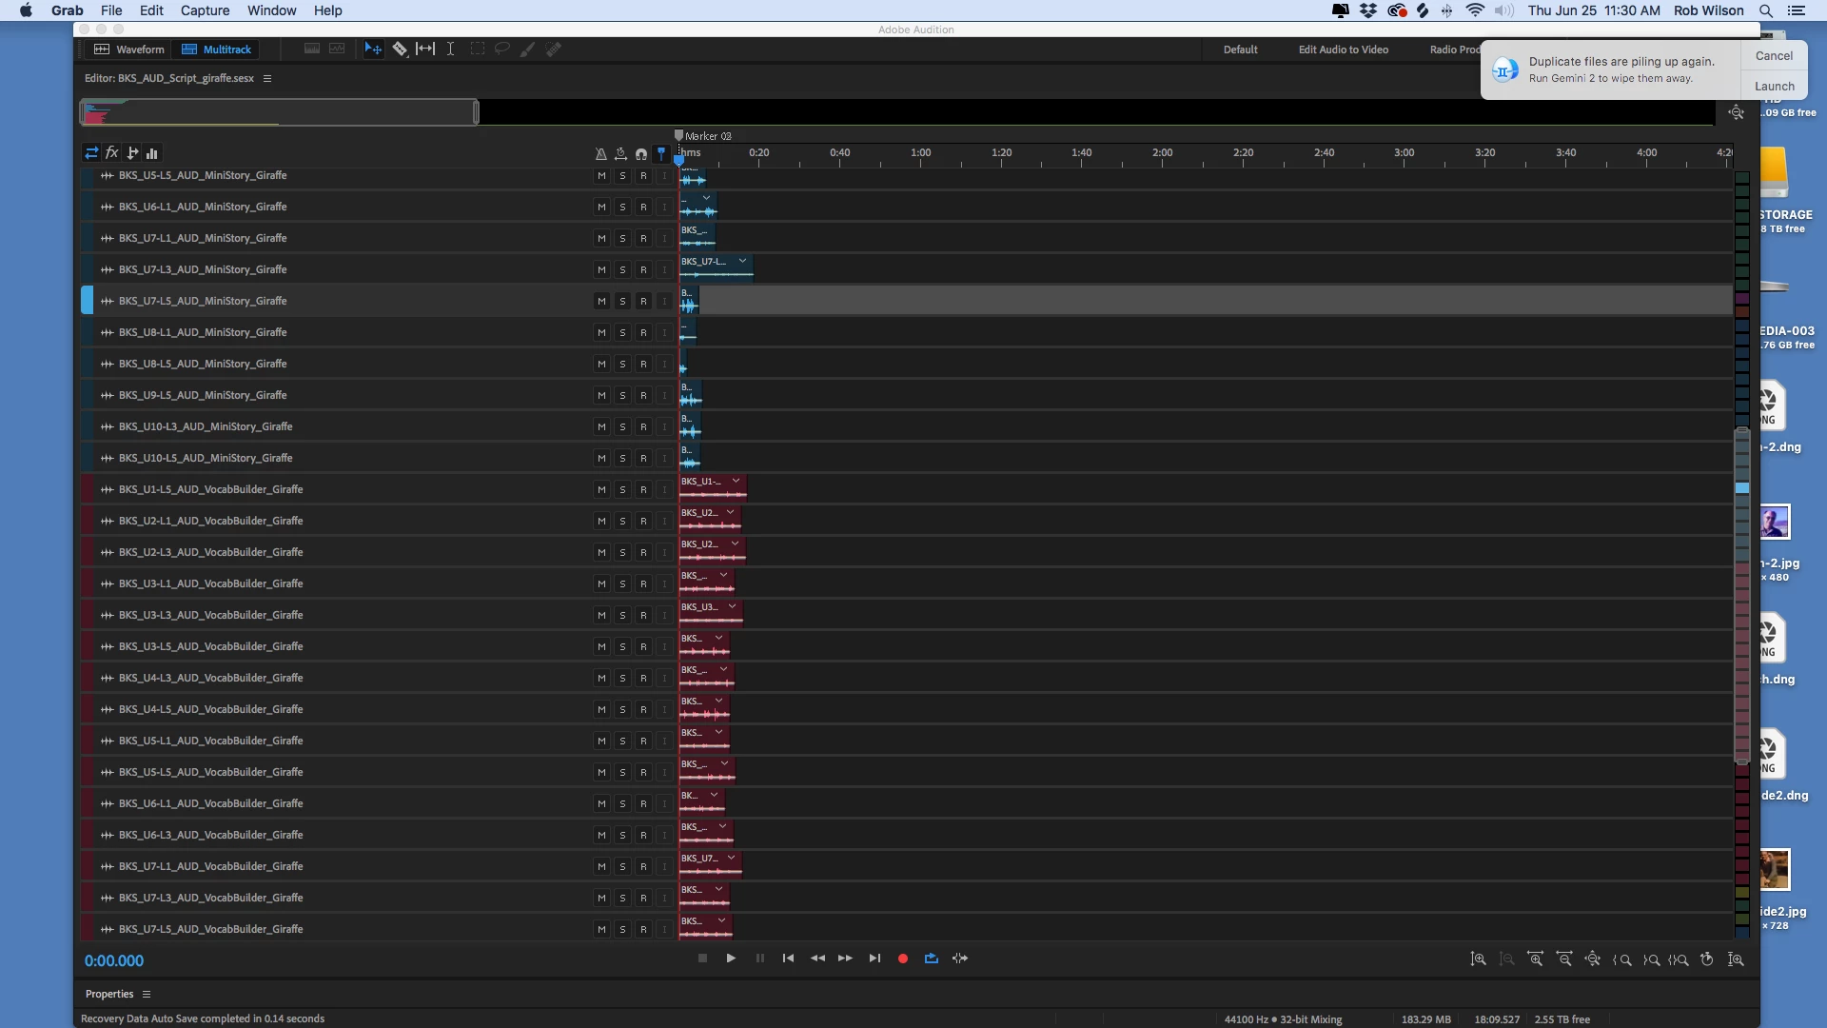Open clip dropdown on BKS_U1 VocabBuilder clip
The height and width of the screenshot is (1028, 1827).
click(736, 481)
